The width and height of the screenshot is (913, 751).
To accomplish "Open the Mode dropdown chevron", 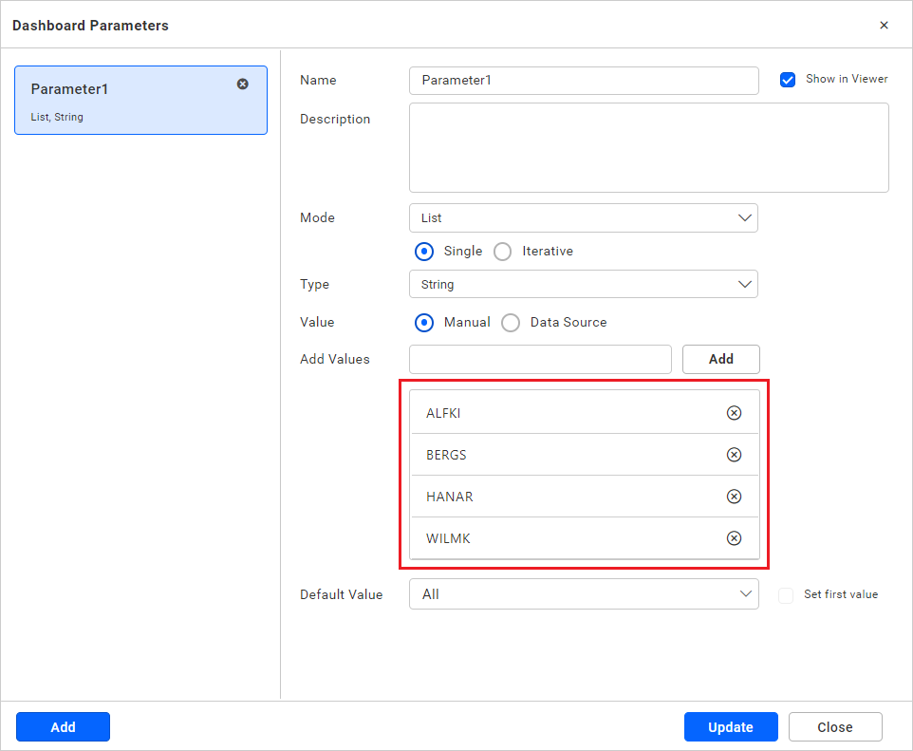I will 746,217.
